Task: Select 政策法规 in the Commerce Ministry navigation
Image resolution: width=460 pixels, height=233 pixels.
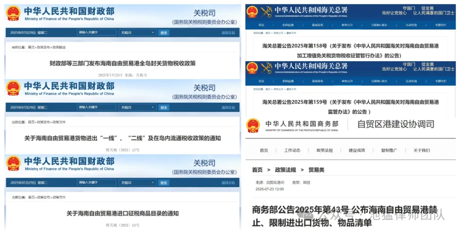Action: [x=325, y=150]
